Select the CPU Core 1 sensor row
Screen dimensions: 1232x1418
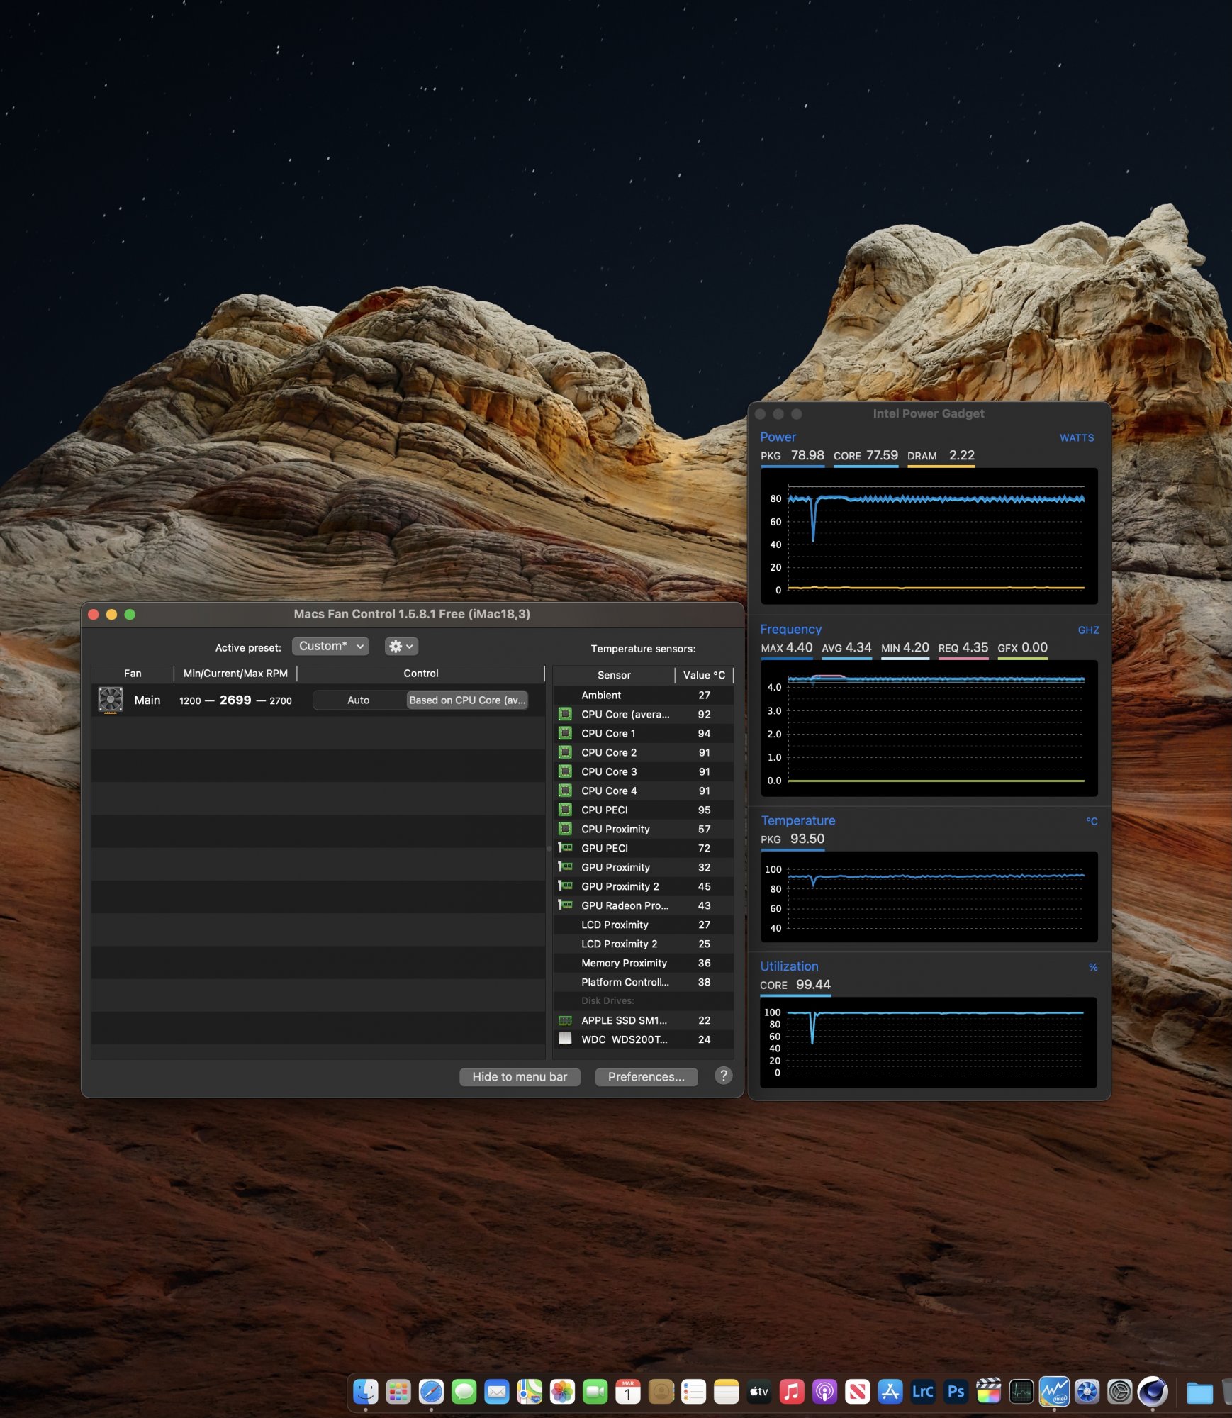click(x=644, y=733)
